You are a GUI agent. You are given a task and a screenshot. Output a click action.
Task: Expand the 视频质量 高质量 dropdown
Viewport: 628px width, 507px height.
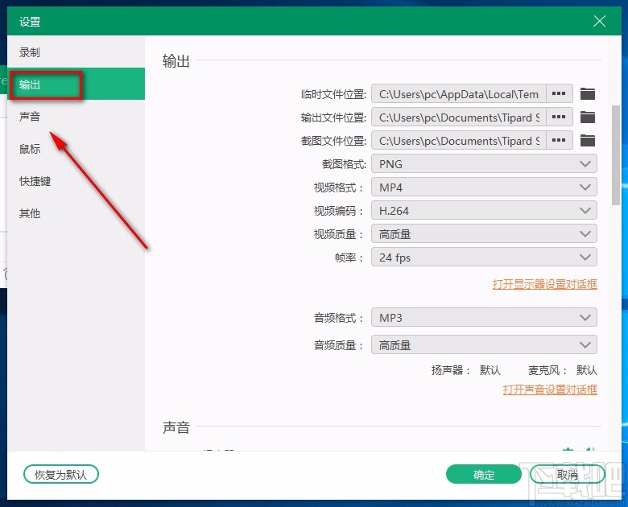pyautogui.click(x=484, y=234)
